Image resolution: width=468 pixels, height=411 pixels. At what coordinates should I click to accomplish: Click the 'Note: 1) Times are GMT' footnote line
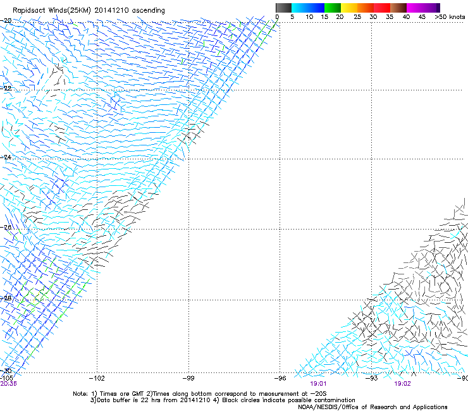coord(200,394)
